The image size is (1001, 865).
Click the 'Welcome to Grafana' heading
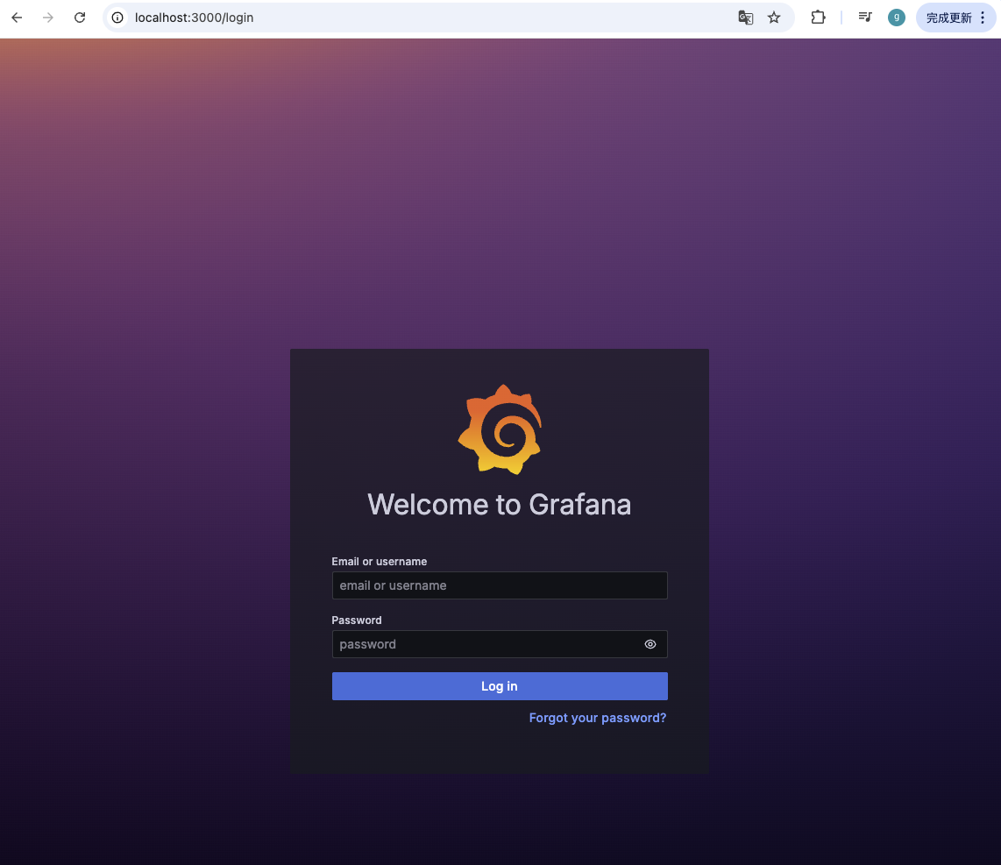point(500,504)
